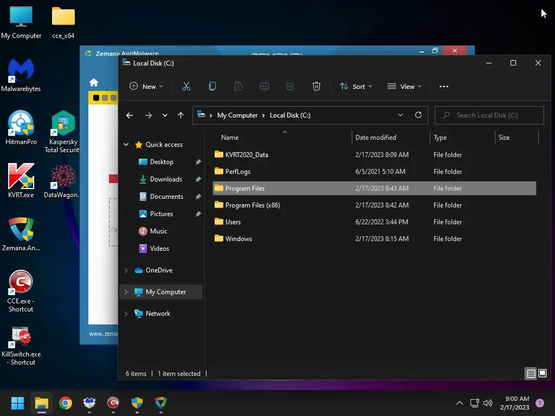Click the Cut scissors icon in toolbar
The image size is (555, 416).
point(186,86)
